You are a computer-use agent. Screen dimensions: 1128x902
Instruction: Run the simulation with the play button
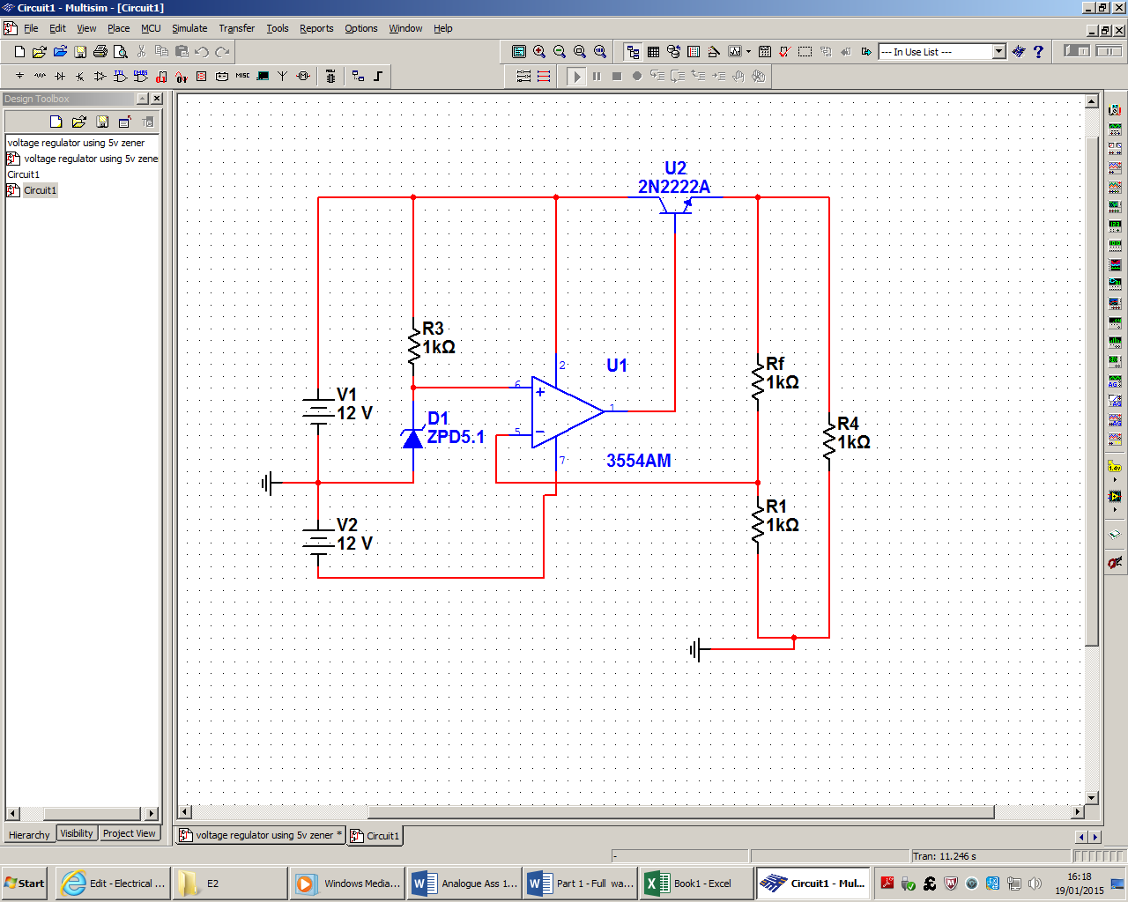(576, 77)
